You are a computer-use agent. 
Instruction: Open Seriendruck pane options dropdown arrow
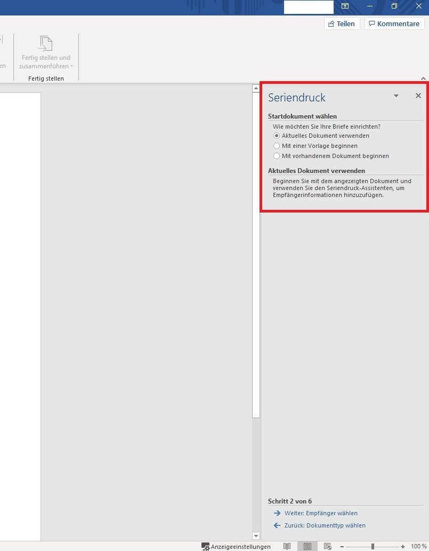(396, 96)
